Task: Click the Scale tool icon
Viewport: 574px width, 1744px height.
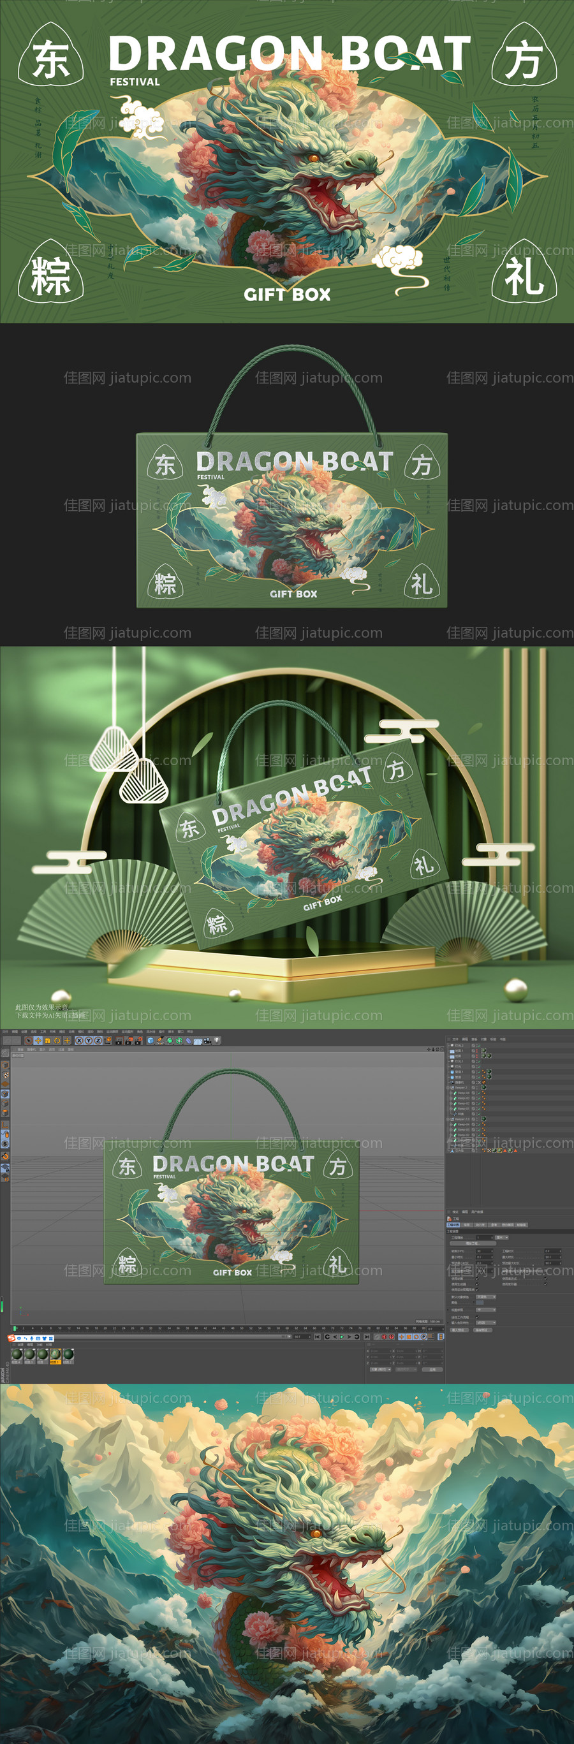Action: [x=47, y=1041]
